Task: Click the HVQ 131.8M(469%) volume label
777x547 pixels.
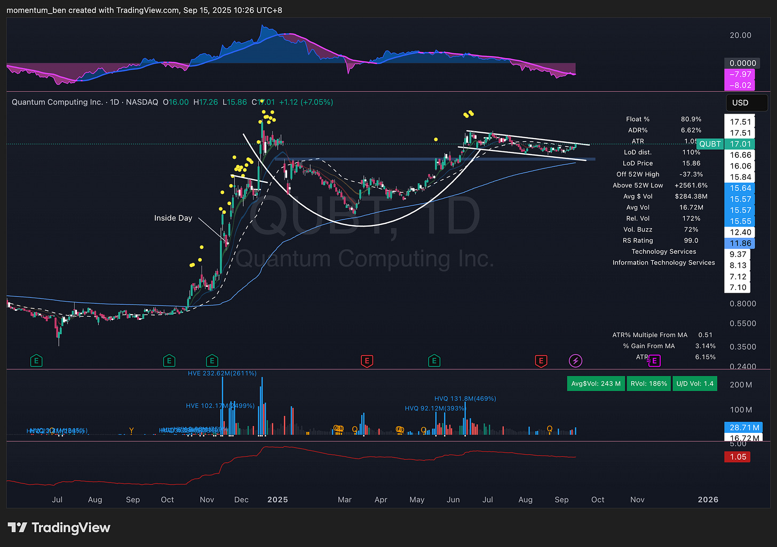Action: (x=465, y=398)
